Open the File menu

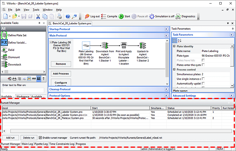pyautogui.click(x=10, y=10)
